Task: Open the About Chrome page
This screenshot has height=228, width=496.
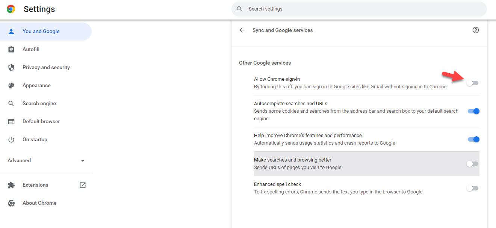Action: pyautogui.click(x=39, y=203)
